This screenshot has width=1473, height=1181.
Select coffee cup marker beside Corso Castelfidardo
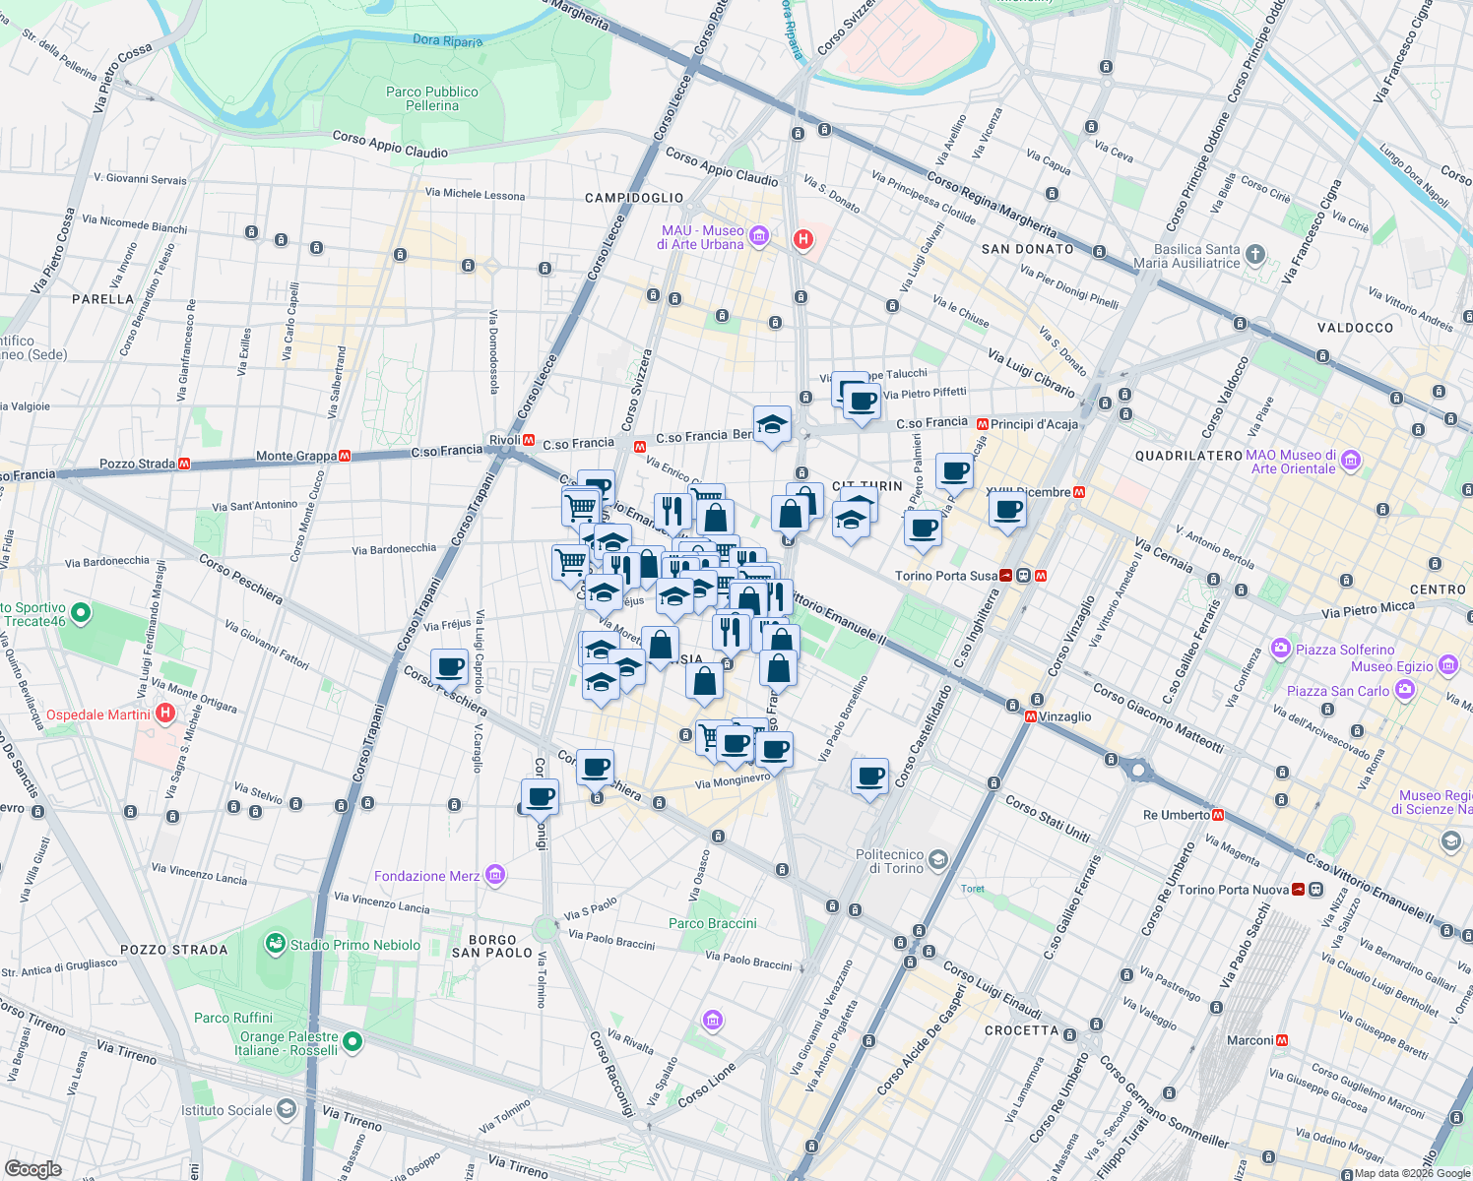point(869,777)
